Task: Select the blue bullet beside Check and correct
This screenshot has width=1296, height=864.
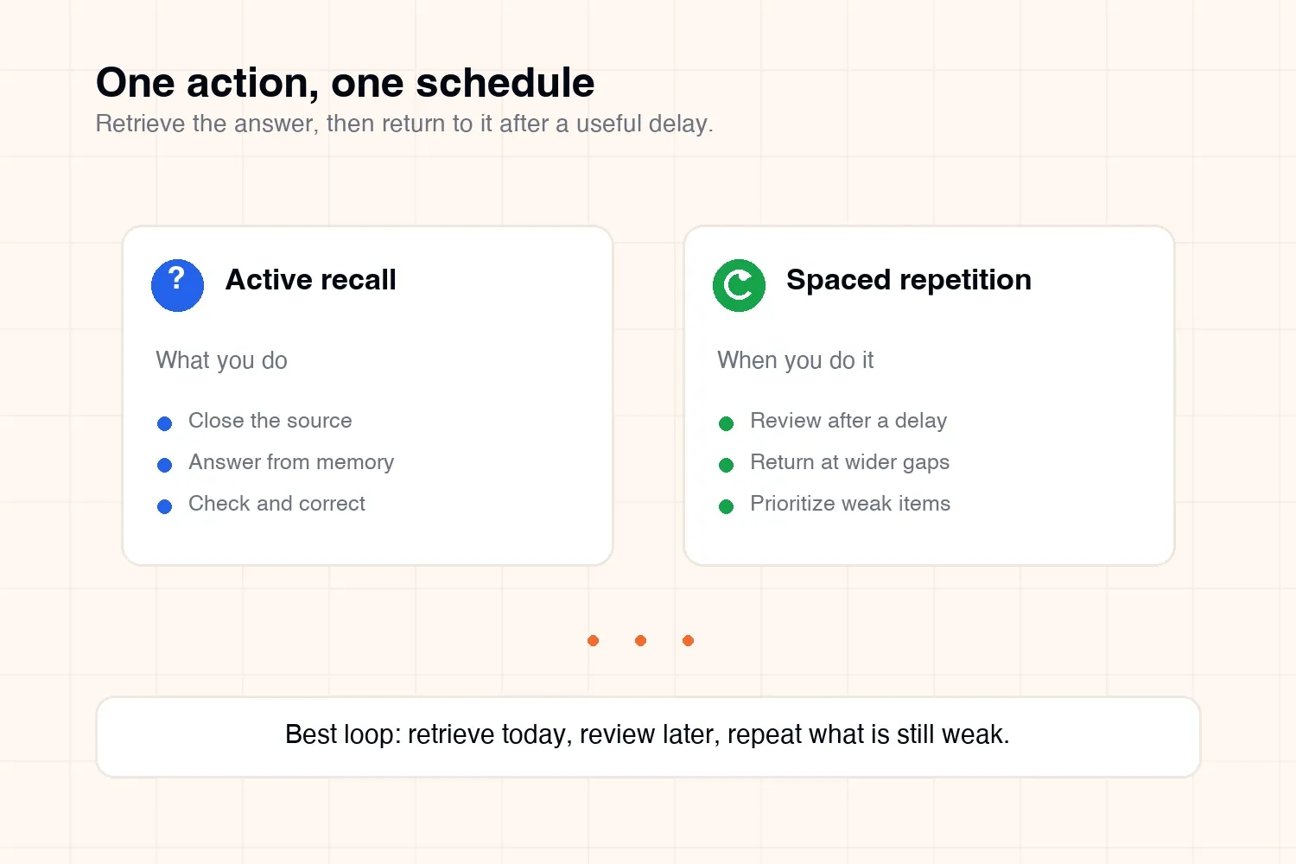Action: click(164, 506)
